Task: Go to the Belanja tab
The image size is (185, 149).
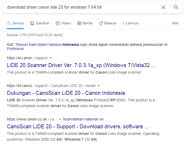Action: 108,23
